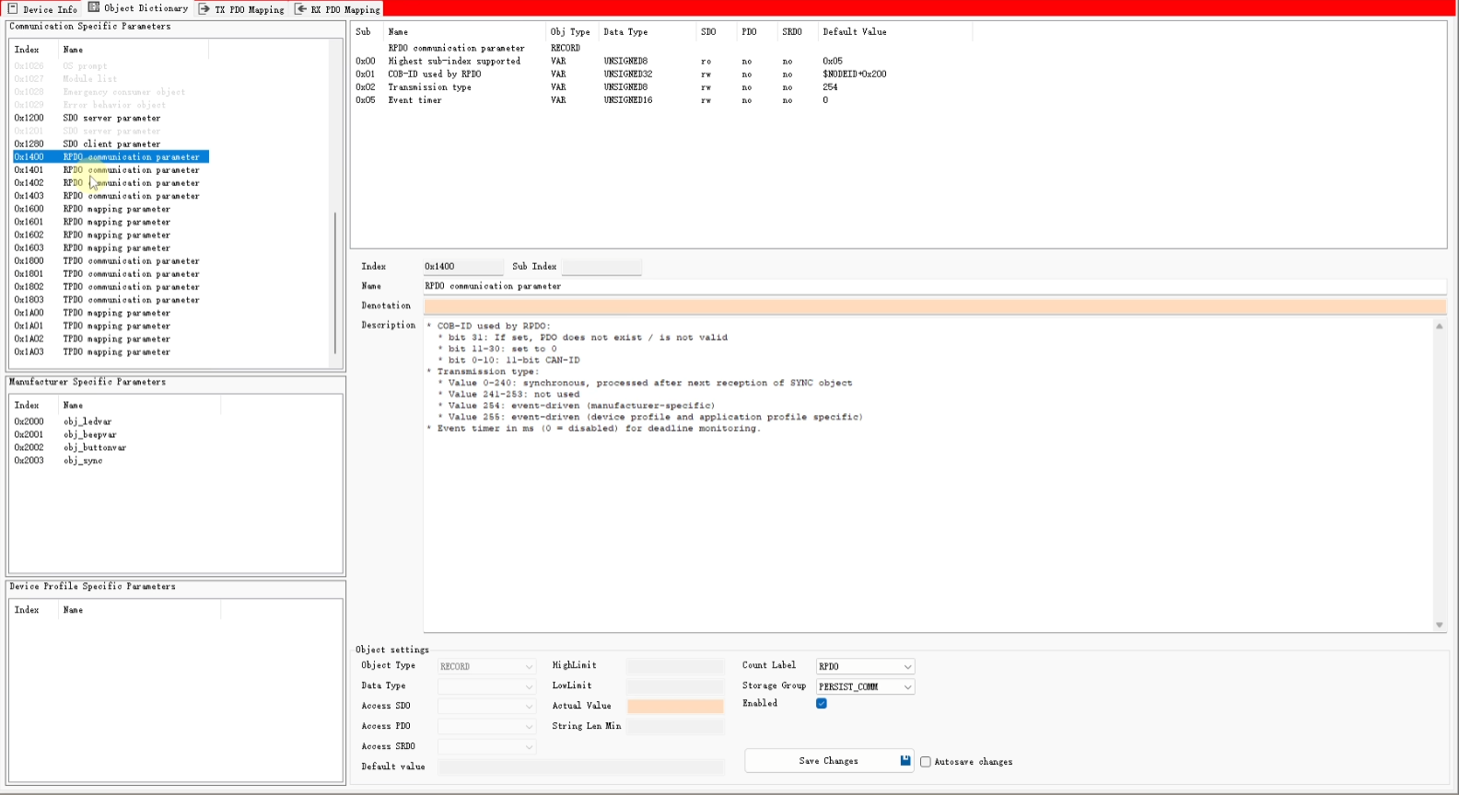The image size is (1459, 795).
Task: Select 0x1802 TPDO communication parameter
Action: 111,287
